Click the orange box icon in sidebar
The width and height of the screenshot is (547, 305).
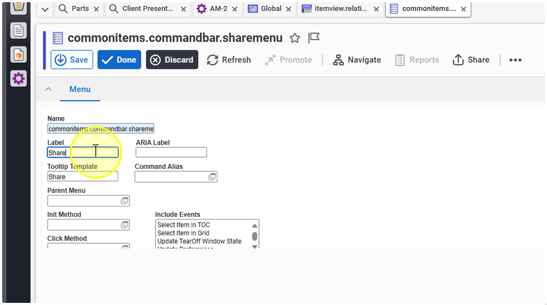pos(19,55)
